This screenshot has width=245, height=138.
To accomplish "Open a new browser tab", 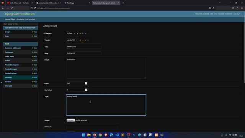I will pyautogui.click(x=123, y=3).
